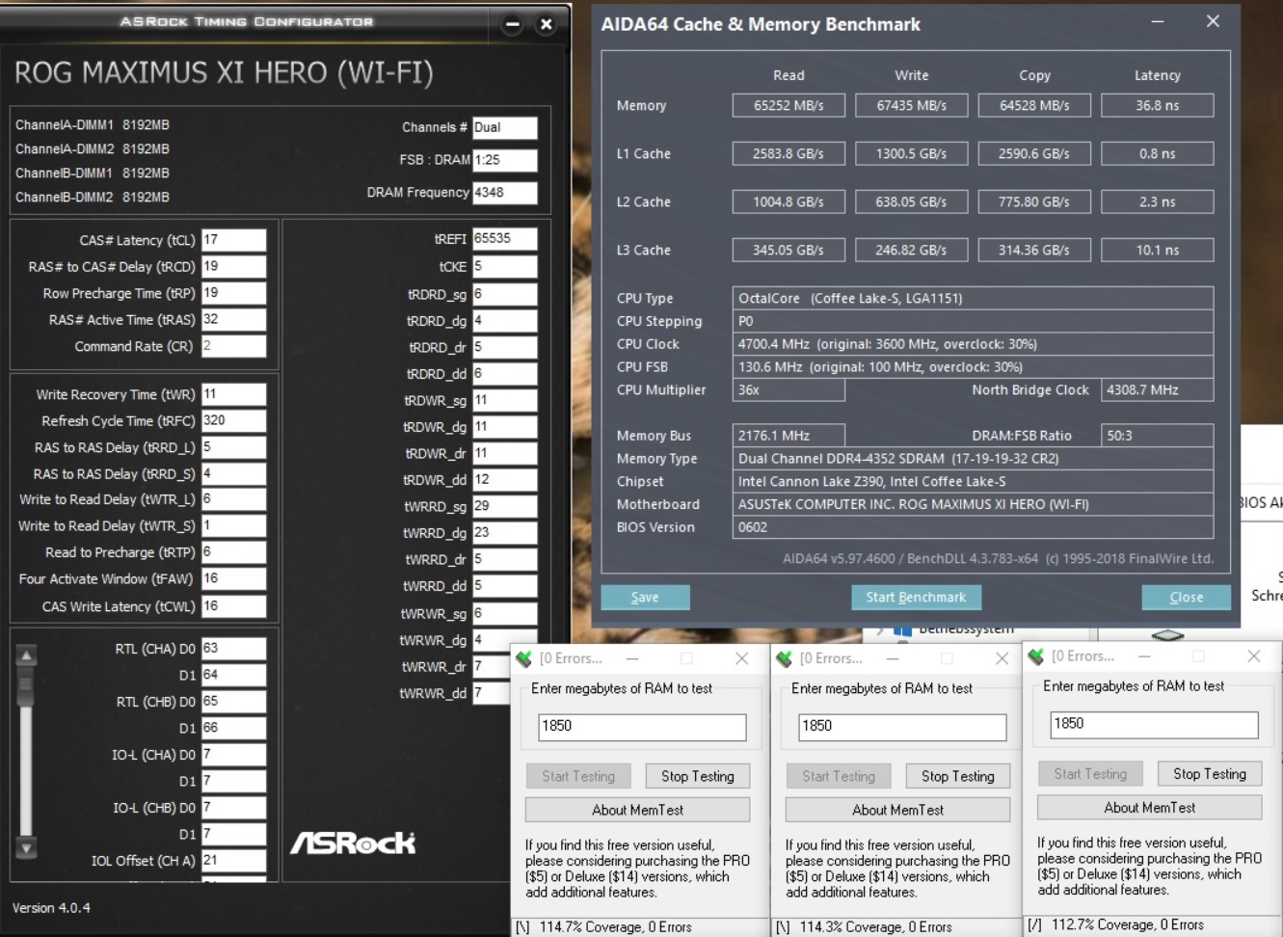Click the RAM megabytes field in the 114.7% coverage MemTest
Screen dimensions: 1283x937
click(642, 727)
